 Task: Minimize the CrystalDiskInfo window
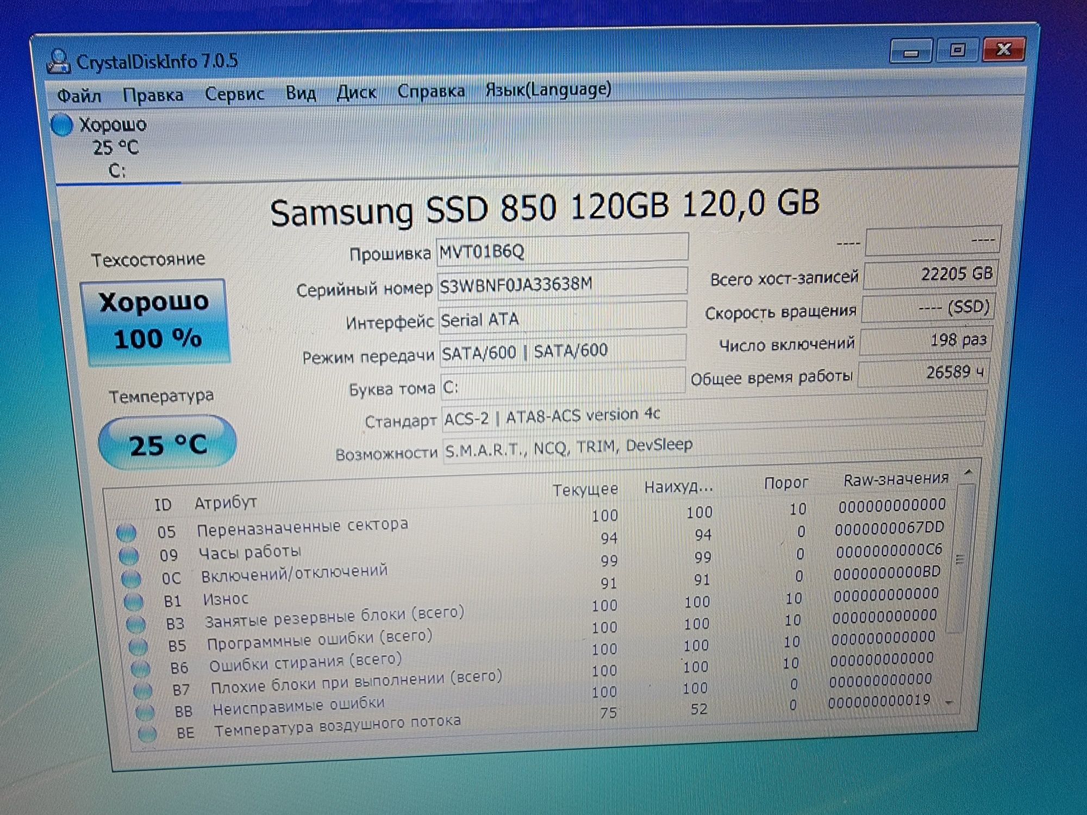pos(911,52)
